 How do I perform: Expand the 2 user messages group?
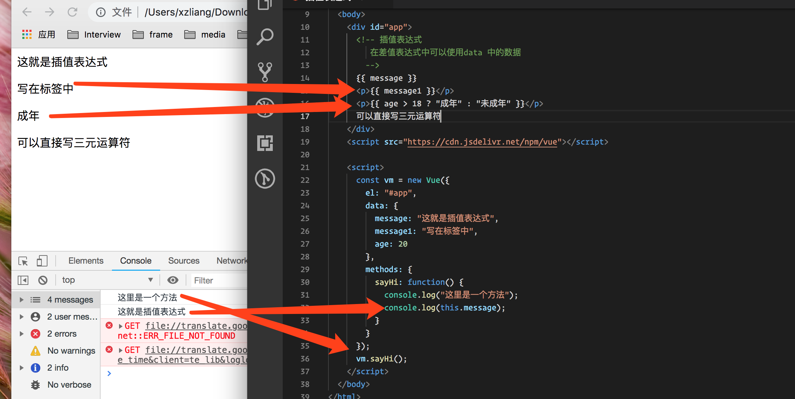click(x=22, y=317)
